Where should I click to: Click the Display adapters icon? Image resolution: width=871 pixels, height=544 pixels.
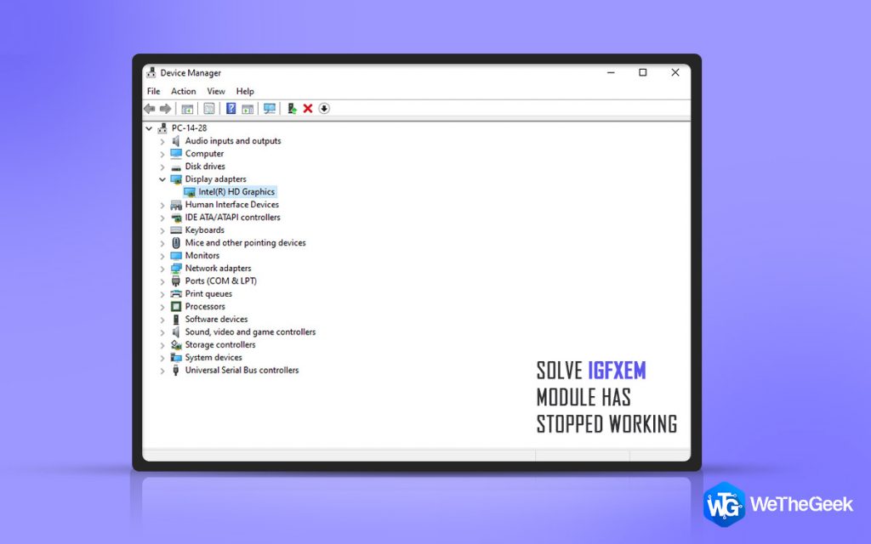point(176,179)
